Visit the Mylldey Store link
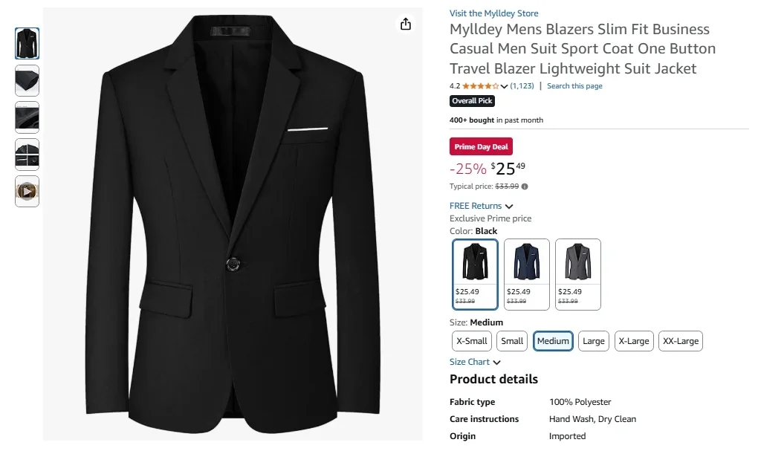This screenshot has height=451, width=758. [x=493, y=13]
